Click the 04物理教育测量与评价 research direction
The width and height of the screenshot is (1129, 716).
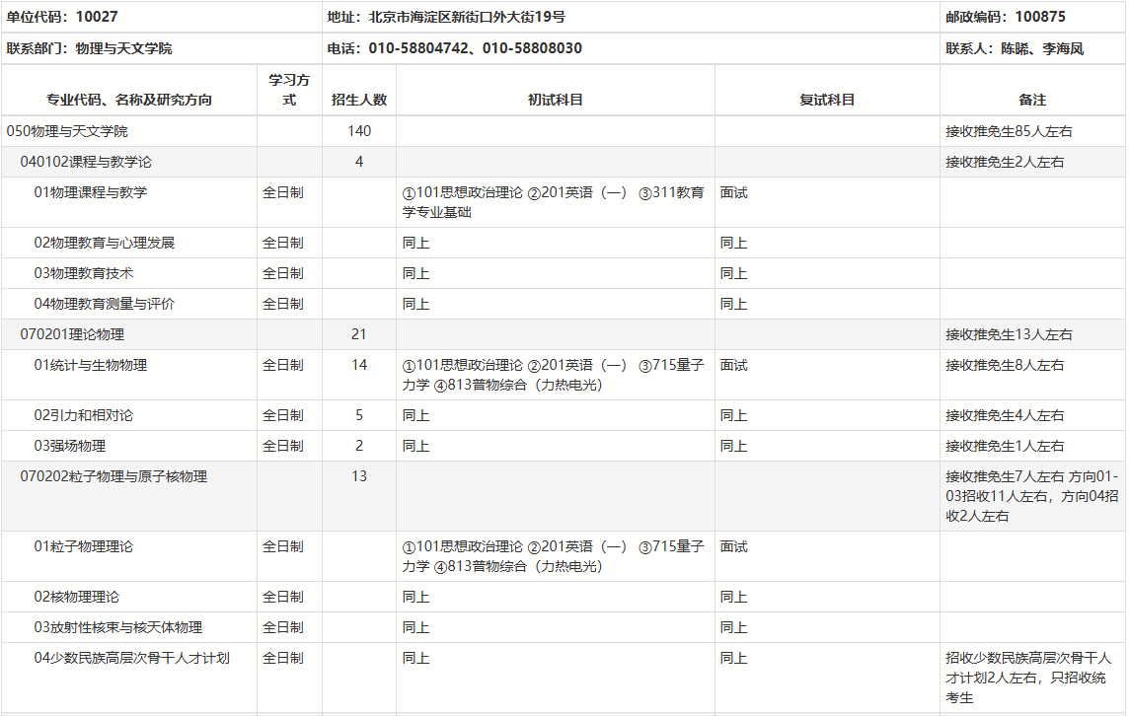coord(105,304)
